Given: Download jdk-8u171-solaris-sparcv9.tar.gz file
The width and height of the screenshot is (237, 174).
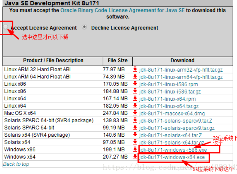Looking at the screenshot, I should [x=177, y=128].
